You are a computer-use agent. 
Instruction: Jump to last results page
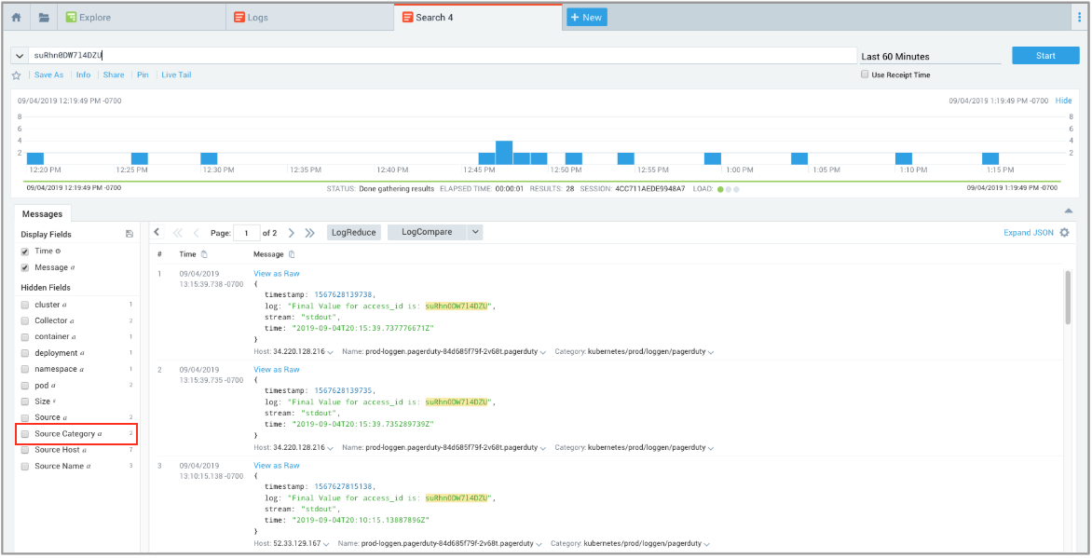(310, 233)
